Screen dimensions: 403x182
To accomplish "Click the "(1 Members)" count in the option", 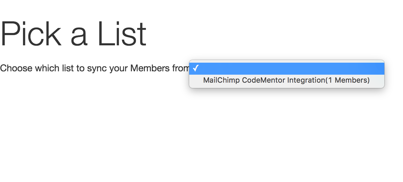I will tap(347, 80).
